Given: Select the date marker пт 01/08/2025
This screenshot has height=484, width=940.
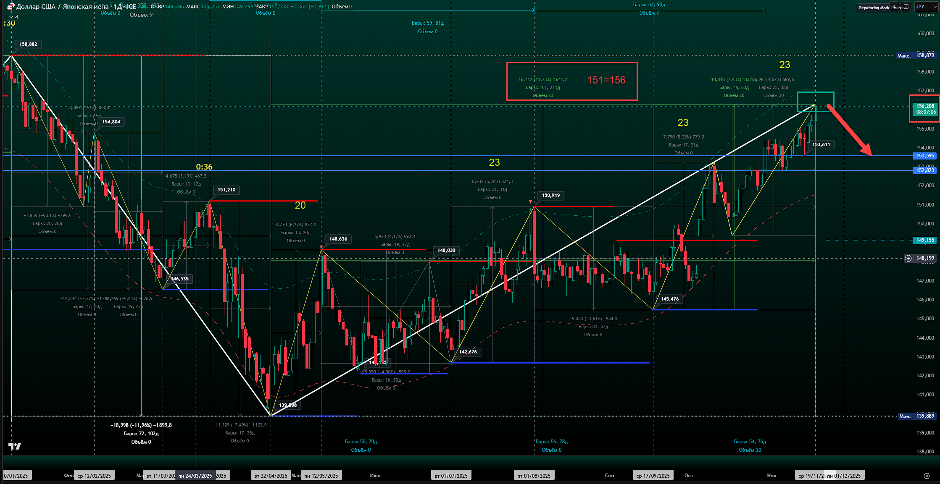Looking at the screenshot, I should (x=534, y=476).
